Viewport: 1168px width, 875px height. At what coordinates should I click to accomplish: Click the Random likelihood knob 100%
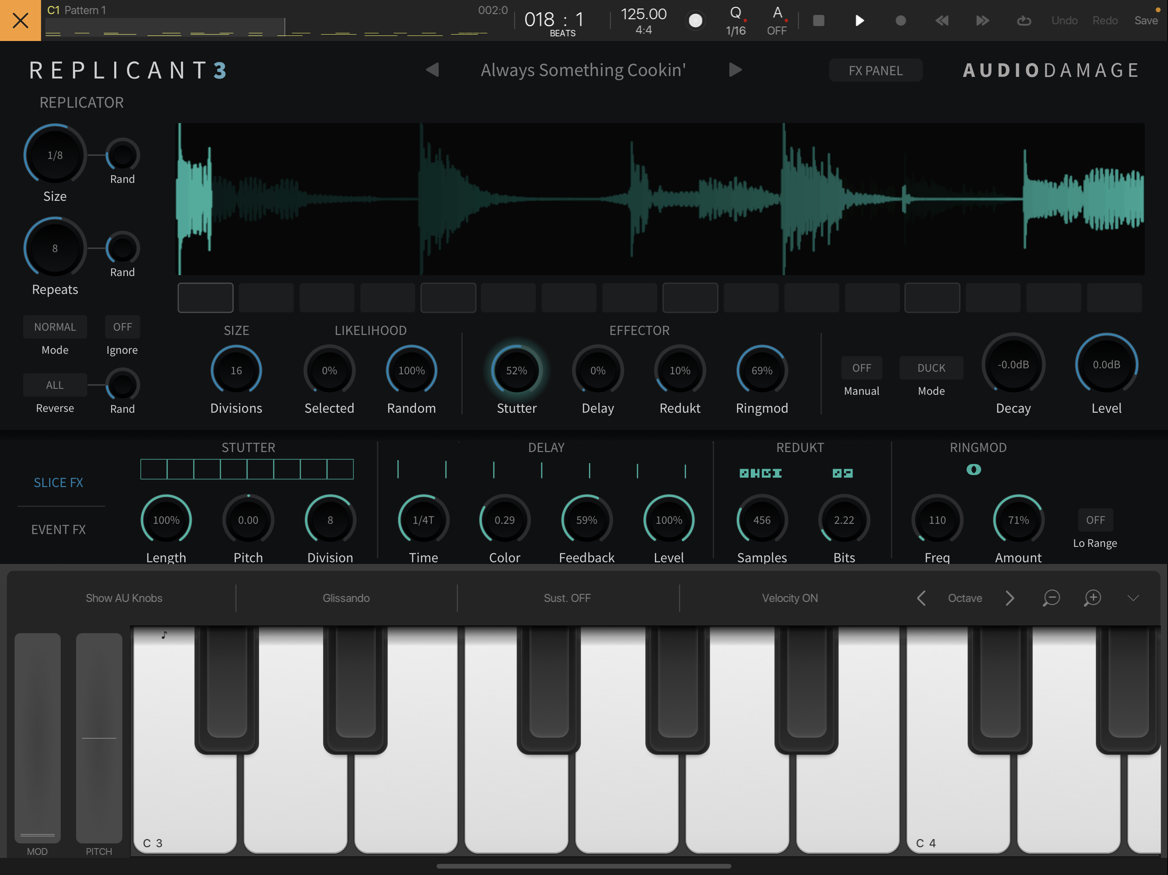coord(411,370)
